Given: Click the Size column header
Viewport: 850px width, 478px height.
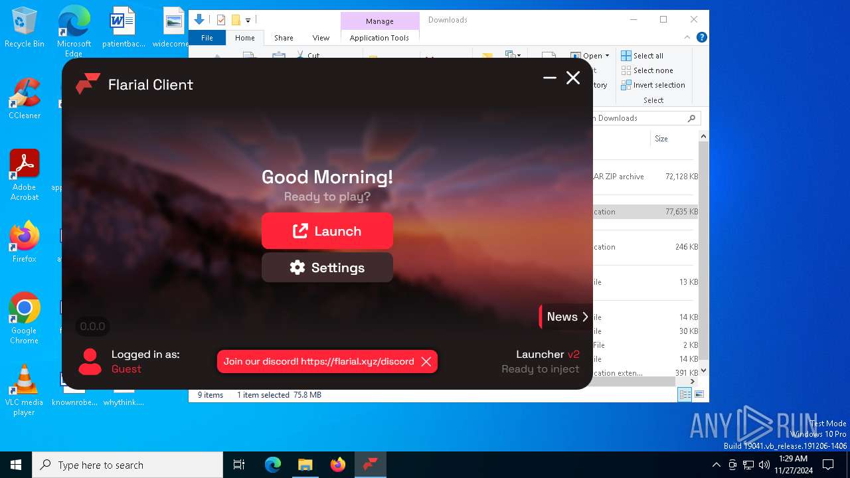Looking at the screenshot, I should (661, 139).
